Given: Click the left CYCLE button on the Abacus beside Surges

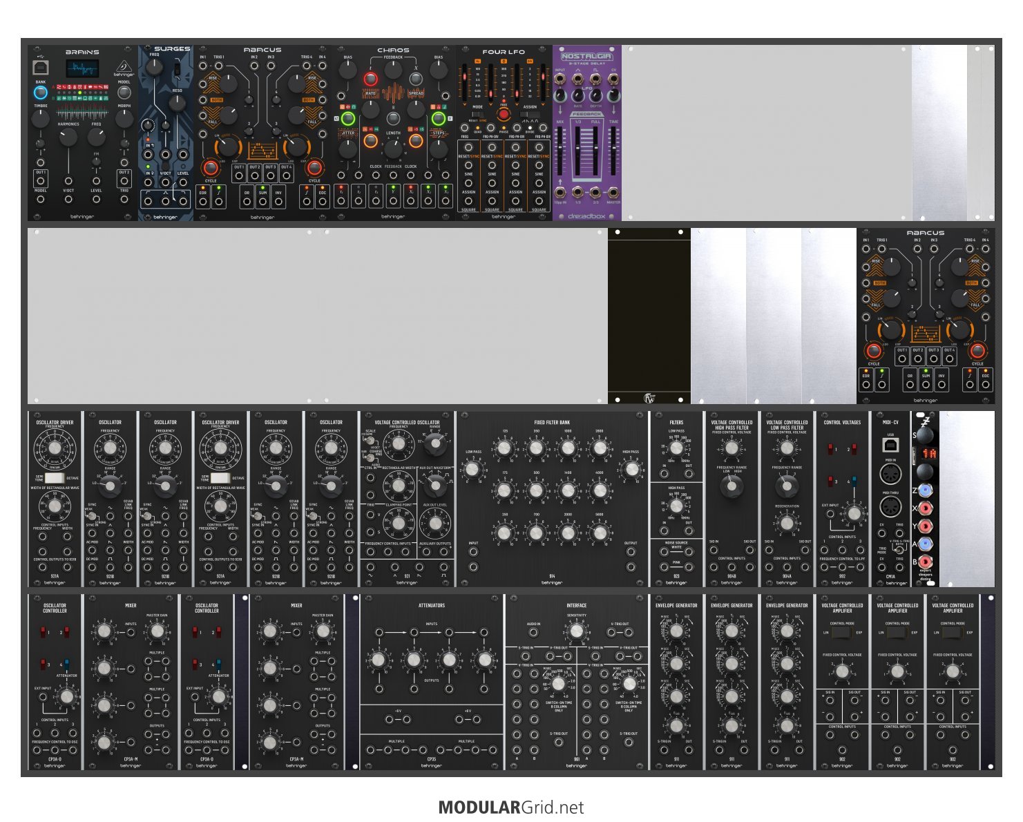Looking at the screenshot, I should (211, 168).
